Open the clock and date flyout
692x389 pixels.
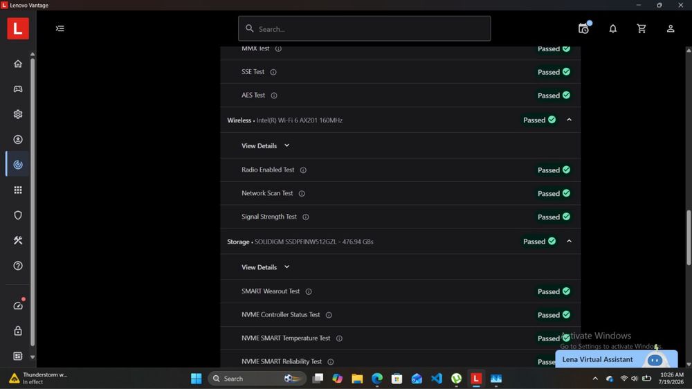(x=672, y=379)
